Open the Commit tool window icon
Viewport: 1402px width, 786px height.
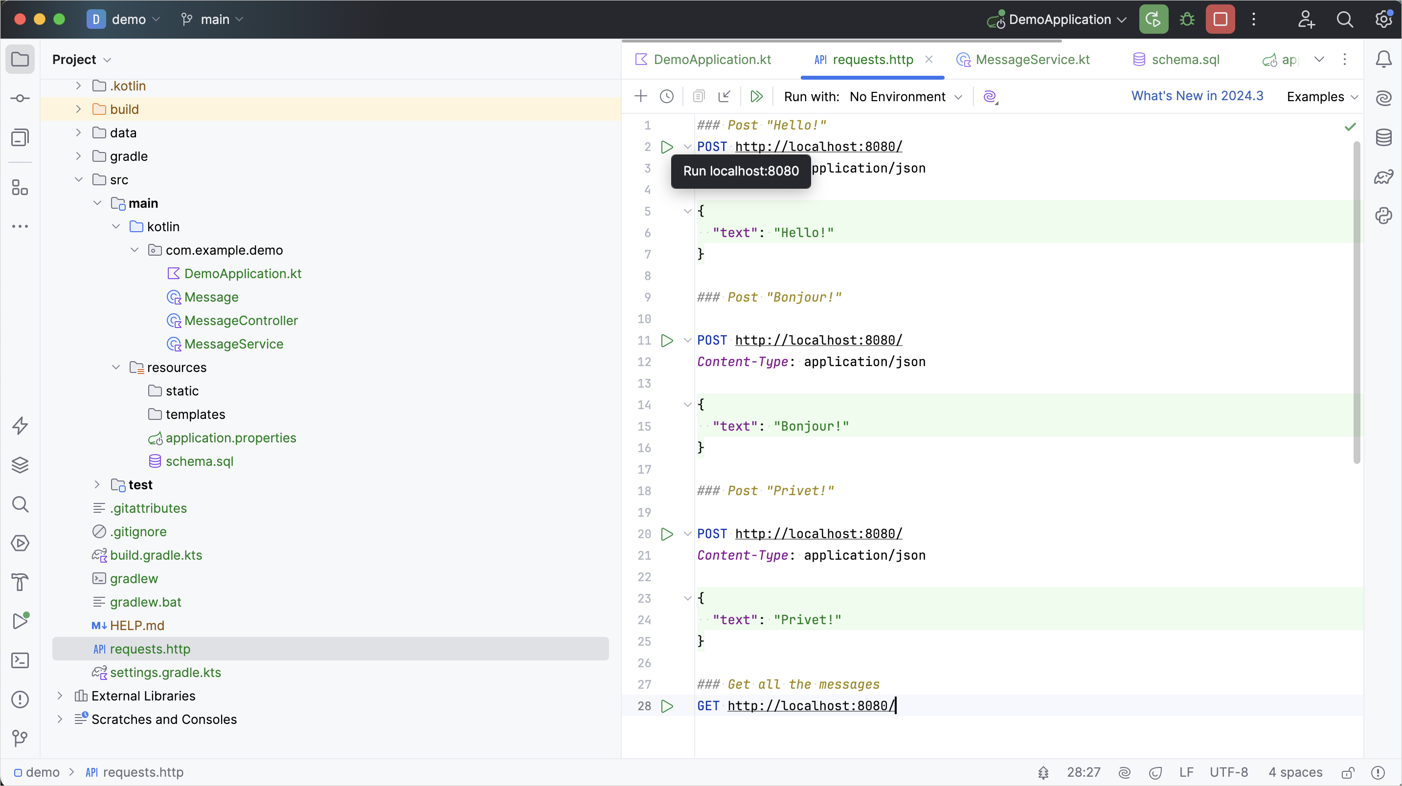(x=20, y=98)
